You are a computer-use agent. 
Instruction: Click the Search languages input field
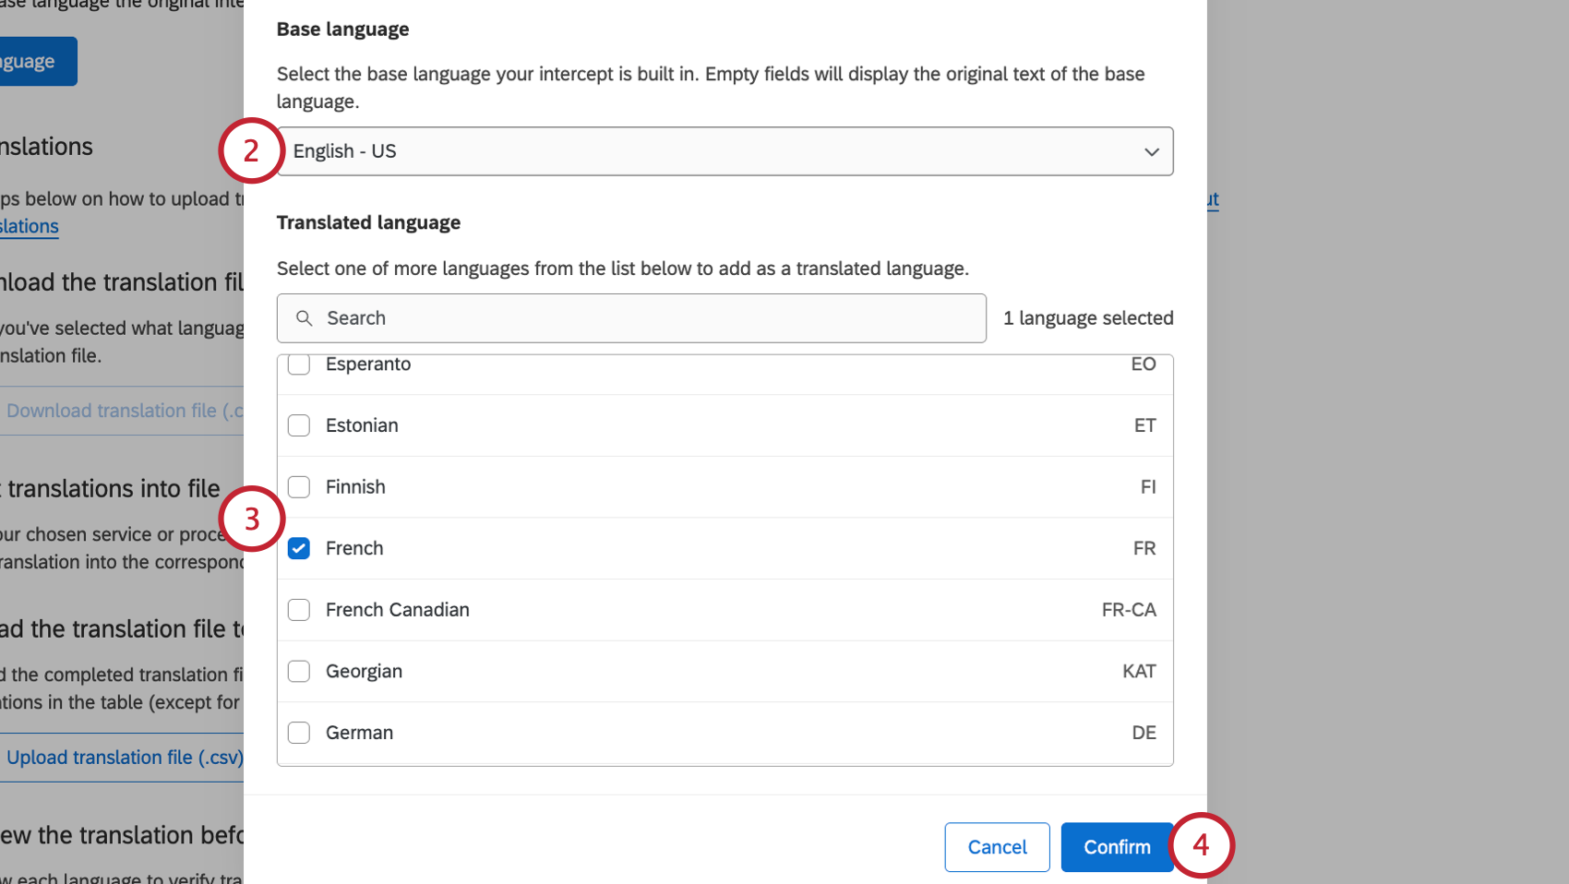pos(631,318)
